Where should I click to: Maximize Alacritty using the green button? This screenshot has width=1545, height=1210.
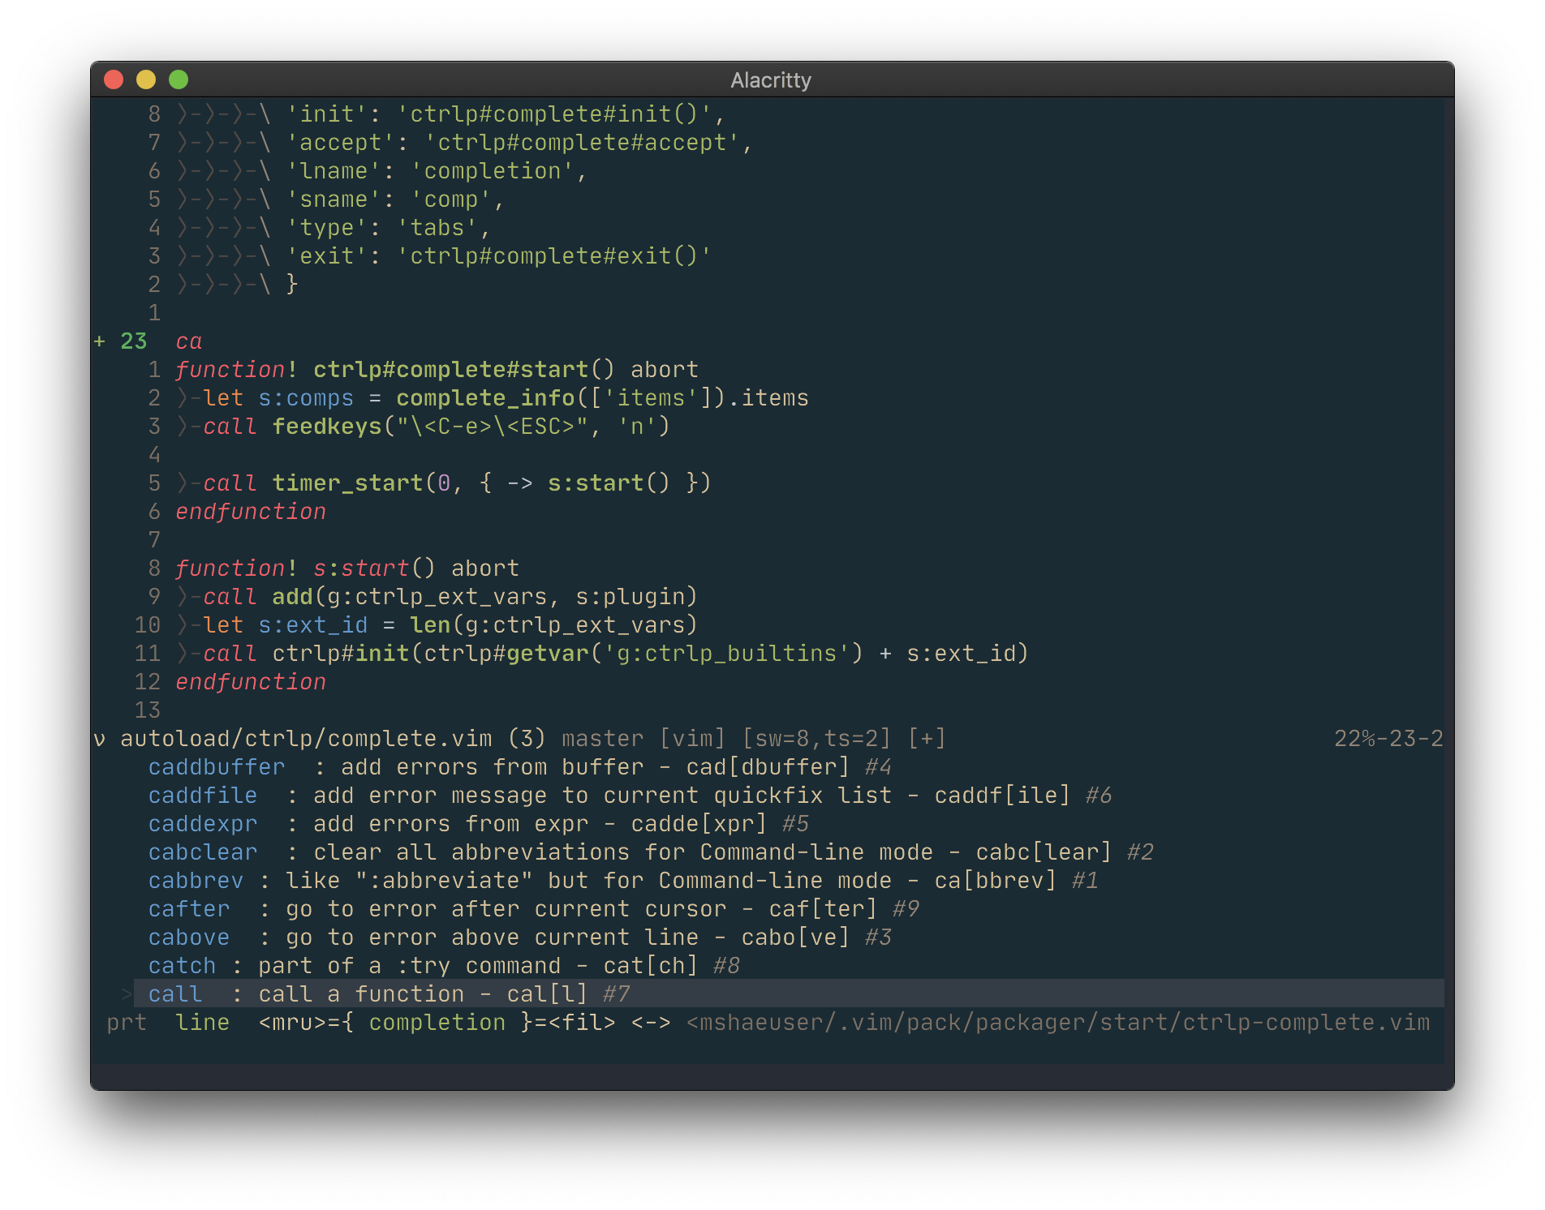pos(179,79)
